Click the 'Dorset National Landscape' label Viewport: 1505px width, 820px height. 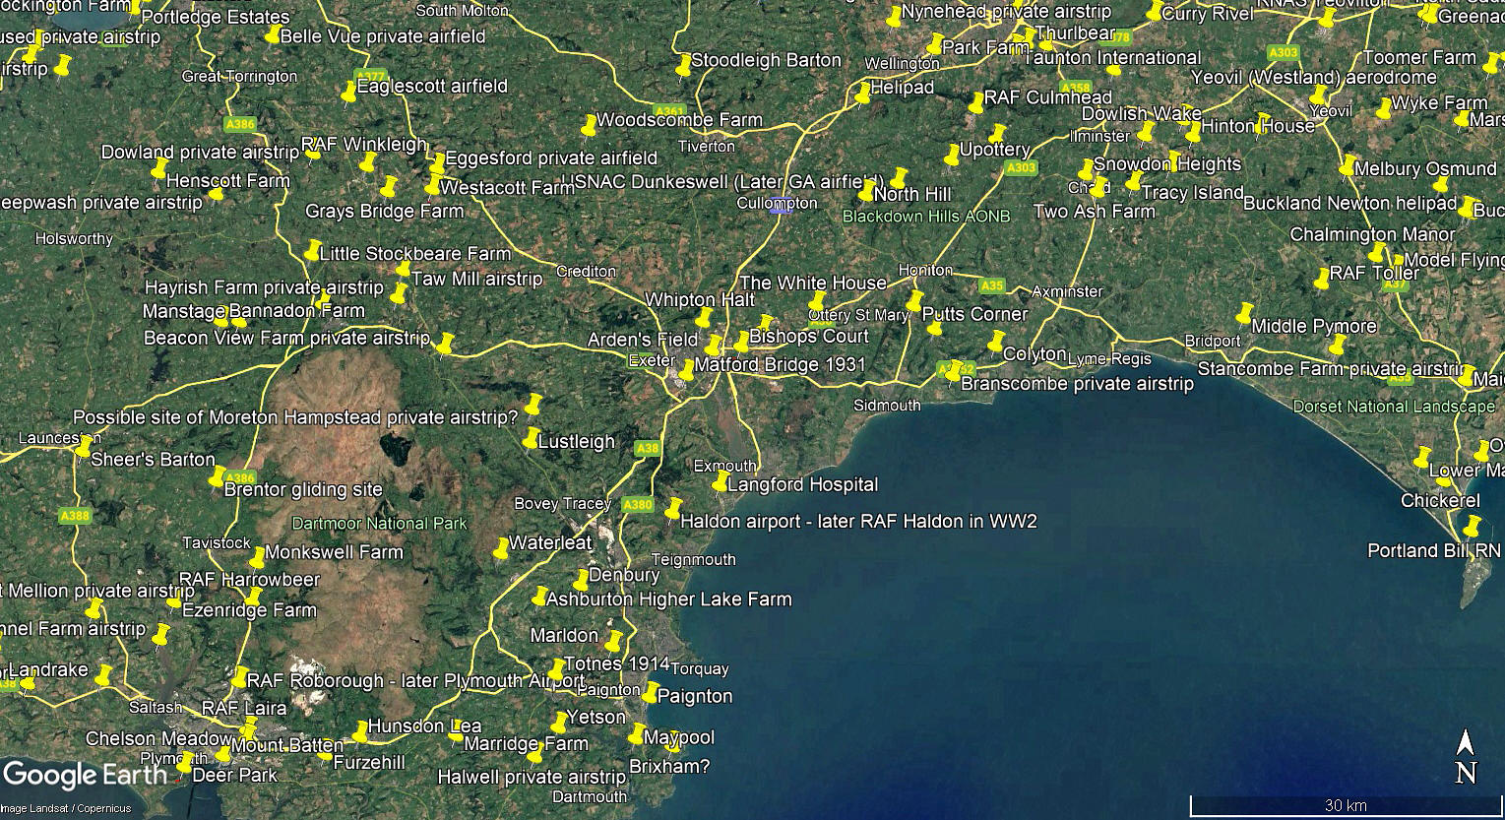tap(1394, 406)
